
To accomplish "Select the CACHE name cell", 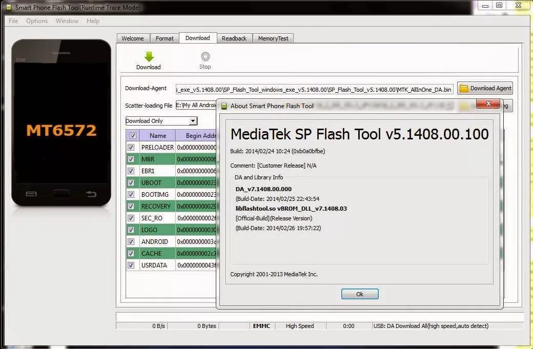I will tap(157, 254).
